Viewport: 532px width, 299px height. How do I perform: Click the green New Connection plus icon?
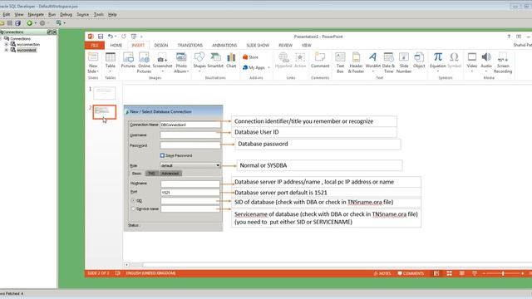[30, 23]
